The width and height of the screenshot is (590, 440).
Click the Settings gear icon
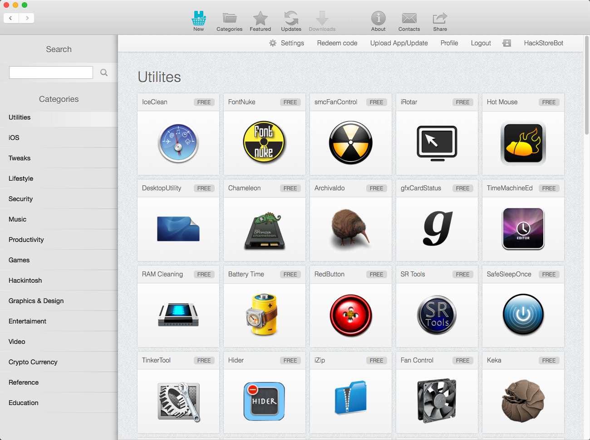click(x=273, y=43)
